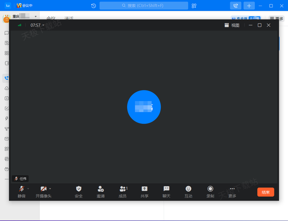
Task: Toggle the 静音 microphone mute button
Action: click(22, 189)
